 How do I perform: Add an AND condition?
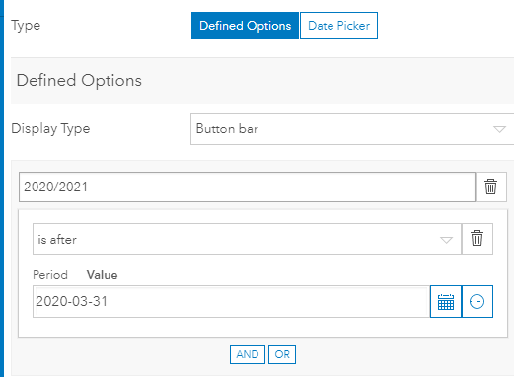[248, 354]
